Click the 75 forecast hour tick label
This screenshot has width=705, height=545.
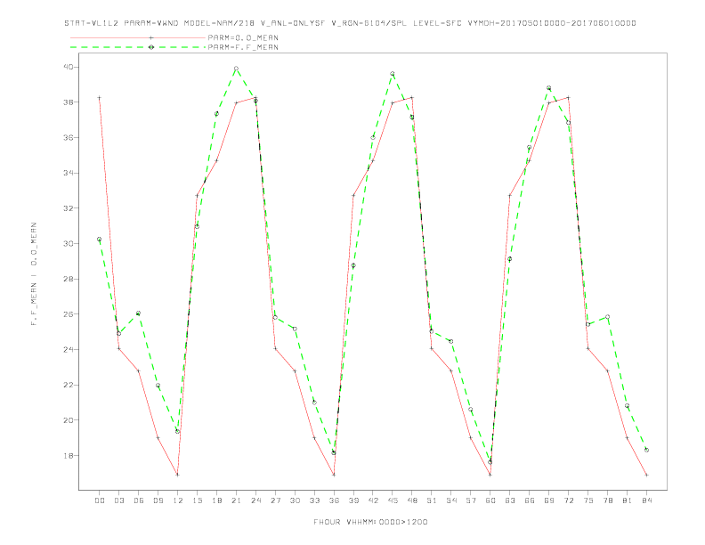click(588, 500)
